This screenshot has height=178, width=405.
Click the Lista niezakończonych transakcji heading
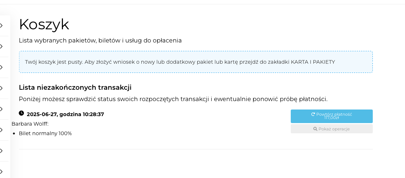coord(75,87)
